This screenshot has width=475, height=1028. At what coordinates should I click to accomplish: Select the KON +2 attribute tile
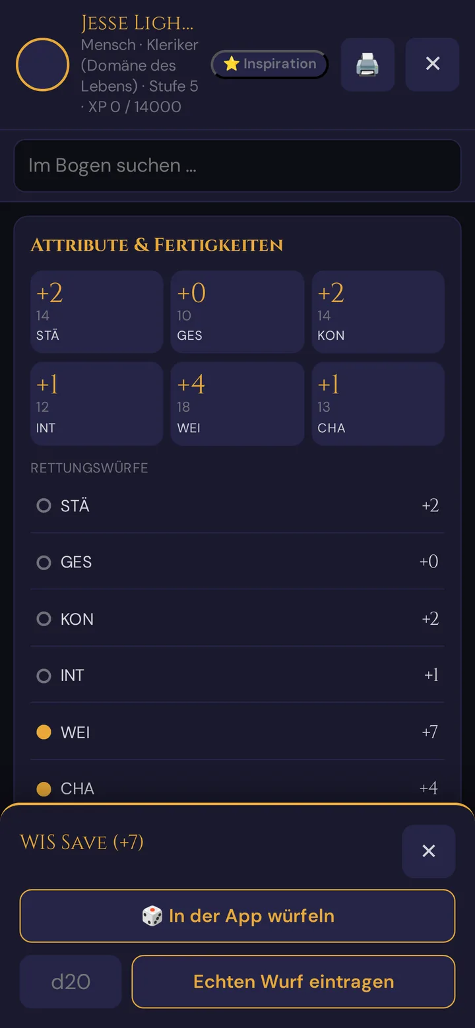[378, 311]
